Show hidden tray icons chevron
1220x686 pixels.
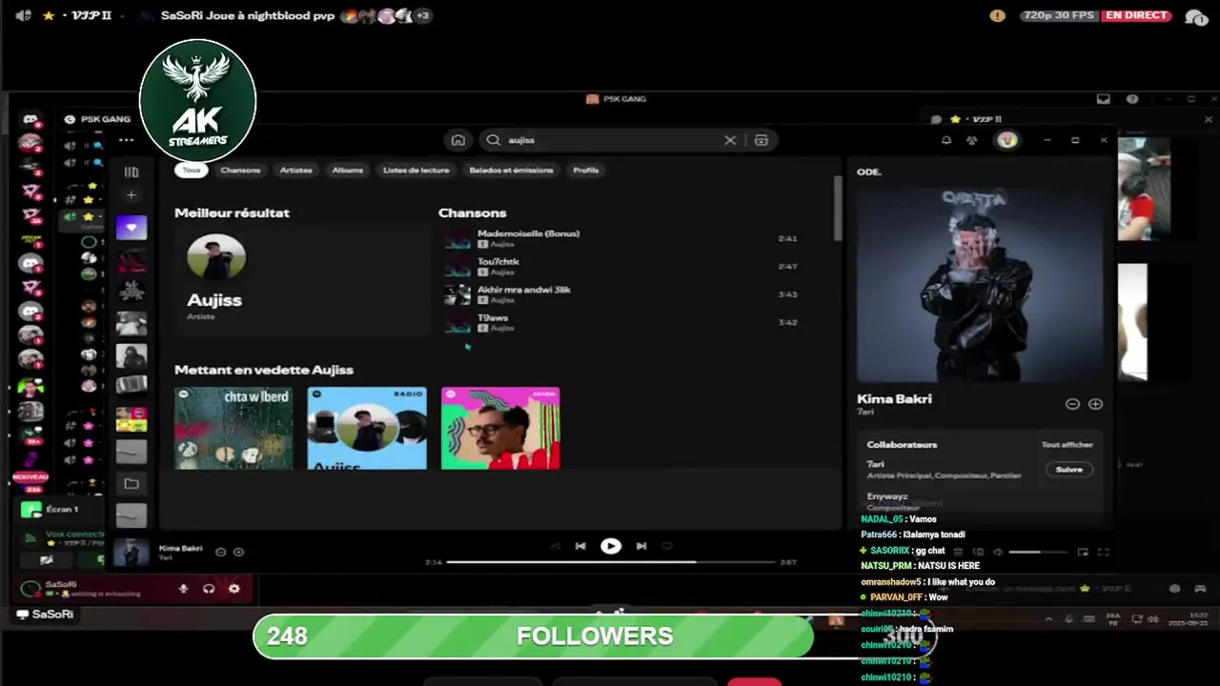1048,619
